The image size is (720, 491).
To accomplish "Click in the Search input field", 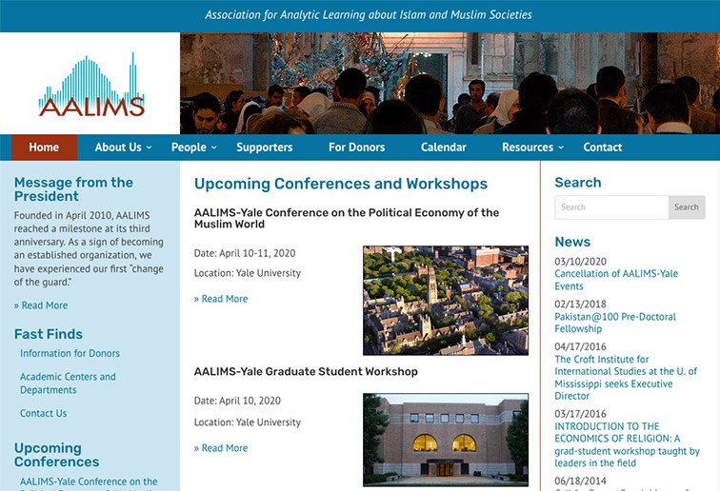I will pyautogui.click(x=611, y=207).
